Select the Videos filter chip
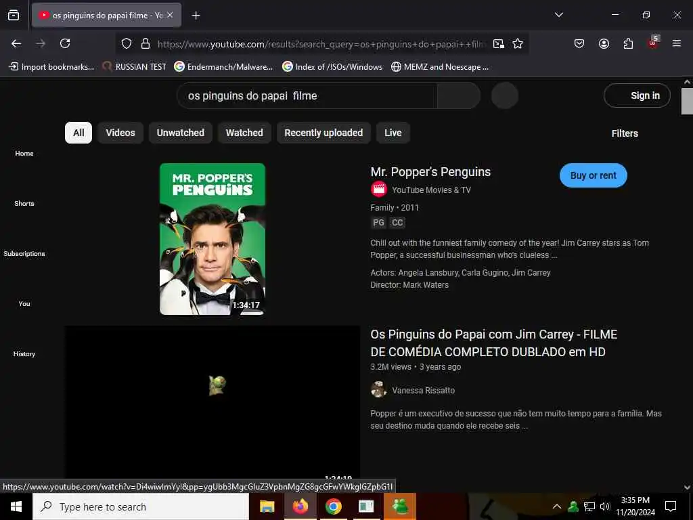The image size is (693, 520). click(120, 133)
